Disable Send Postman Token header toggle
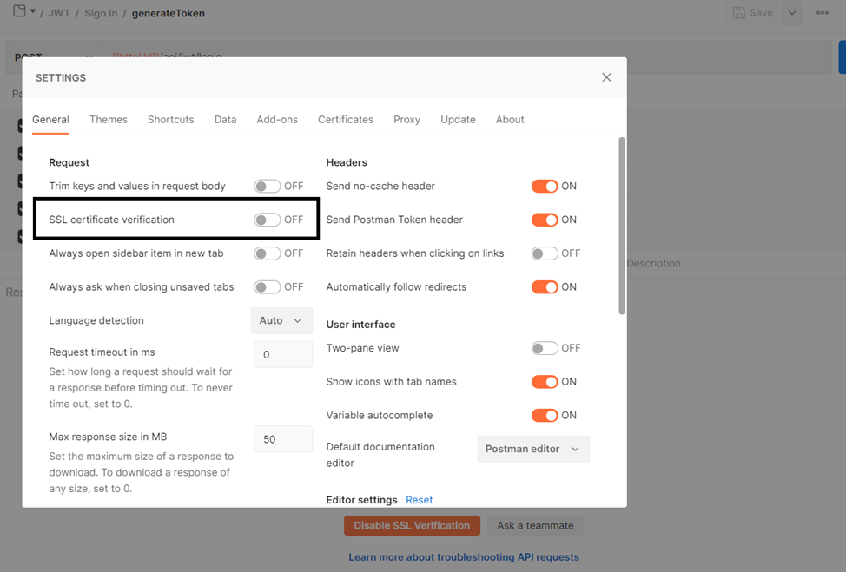846x572 pixels. pos(545,220)
